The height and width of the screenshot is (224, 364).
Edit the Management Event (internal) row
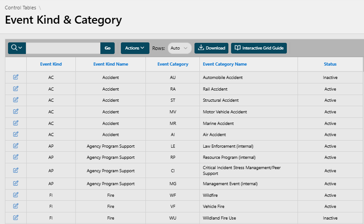(16, 183)
